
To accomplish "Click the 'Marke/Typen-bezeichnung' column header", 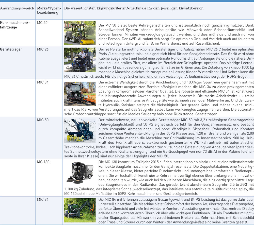I will [49, 10].
